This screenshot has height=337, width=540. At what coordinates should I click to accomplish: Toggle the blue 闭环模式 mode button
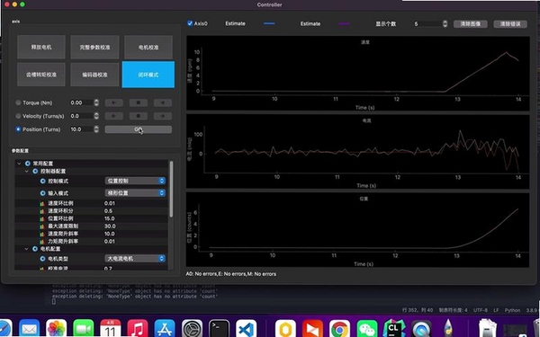(x=148, y=75)
